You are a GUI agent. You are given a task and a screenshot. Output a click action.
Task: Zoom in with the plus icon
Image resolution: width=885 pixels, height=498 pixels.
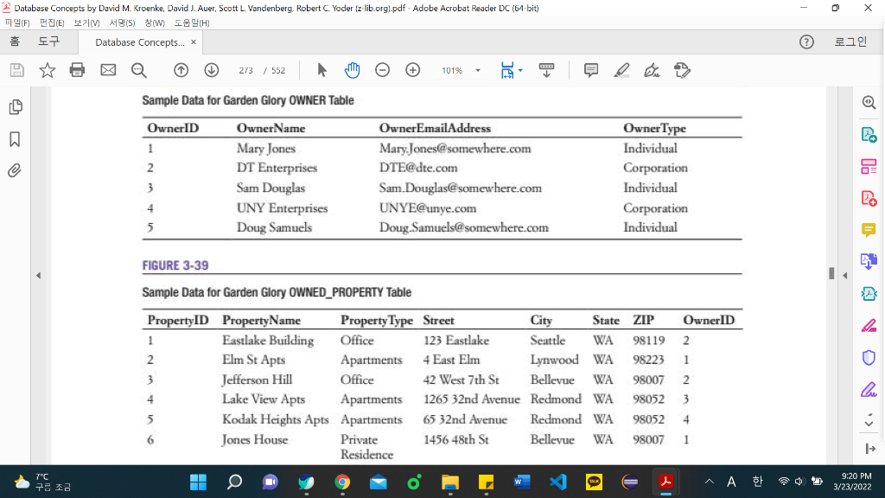(x=413, y=70)
